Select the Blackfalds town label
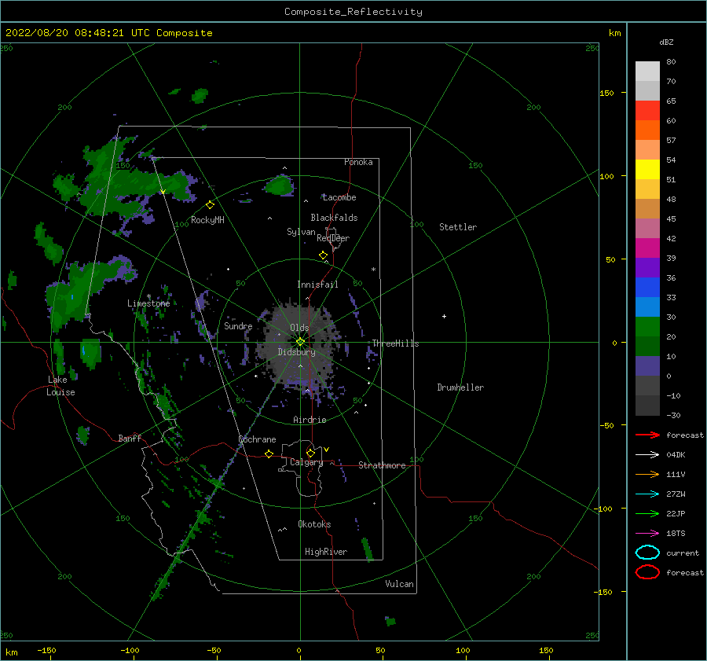The image size is (707, 661). click(334, 218)
